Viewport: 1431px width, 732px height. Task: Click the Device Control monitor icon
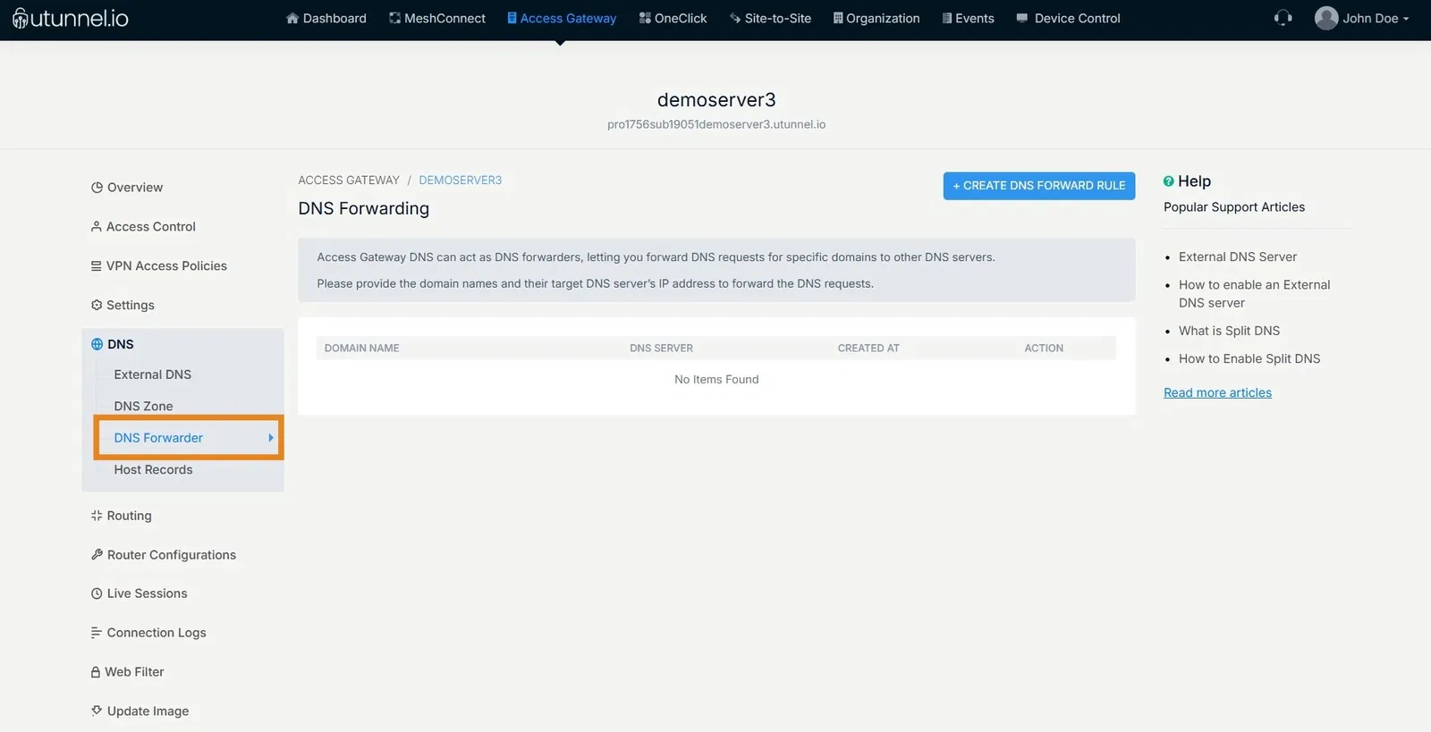[1022, 18]
